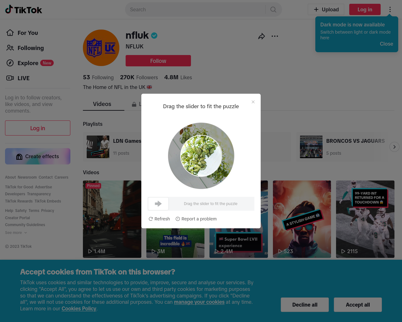Screen dimensions: 402x322
Task: Share the nfluk profile via arrow icon
Action: [x=262, y=36]
